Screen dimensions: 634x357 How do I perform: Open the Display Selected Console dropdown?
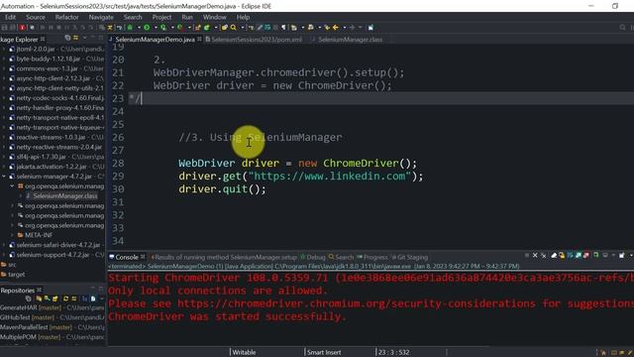pos(614,256)
